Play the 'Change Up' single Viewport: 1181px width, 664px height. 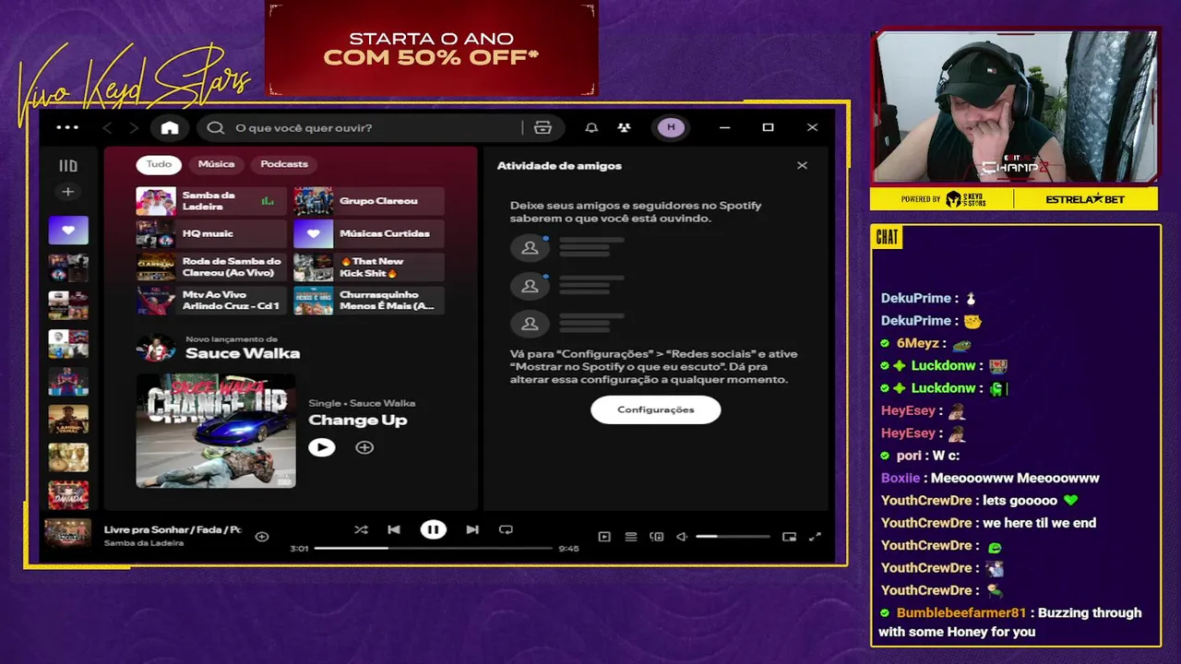tap(321, 447)
